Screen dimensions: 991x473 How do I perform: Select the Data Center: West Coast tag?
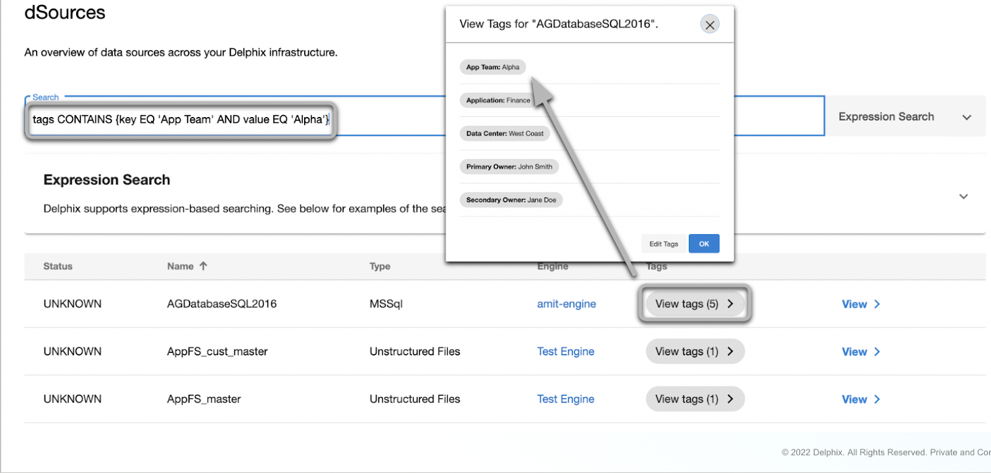(504, 134)
